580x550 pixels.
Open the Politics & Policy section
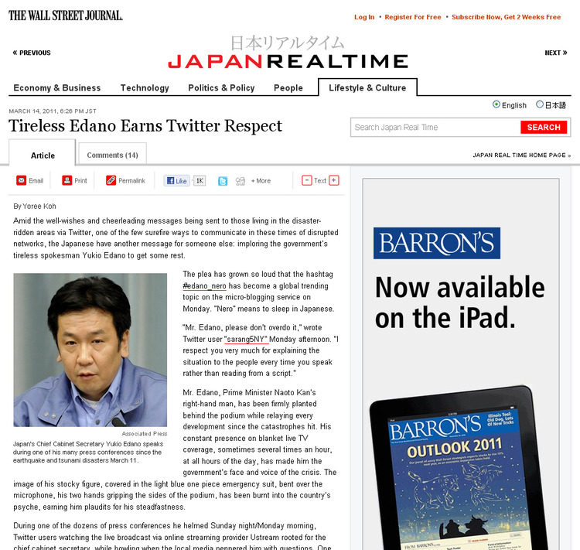point(221,87)
